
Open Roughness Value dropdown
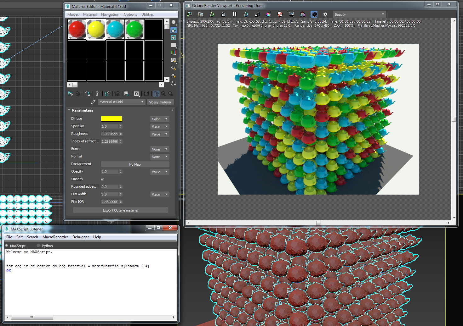[x=160, y=134]
